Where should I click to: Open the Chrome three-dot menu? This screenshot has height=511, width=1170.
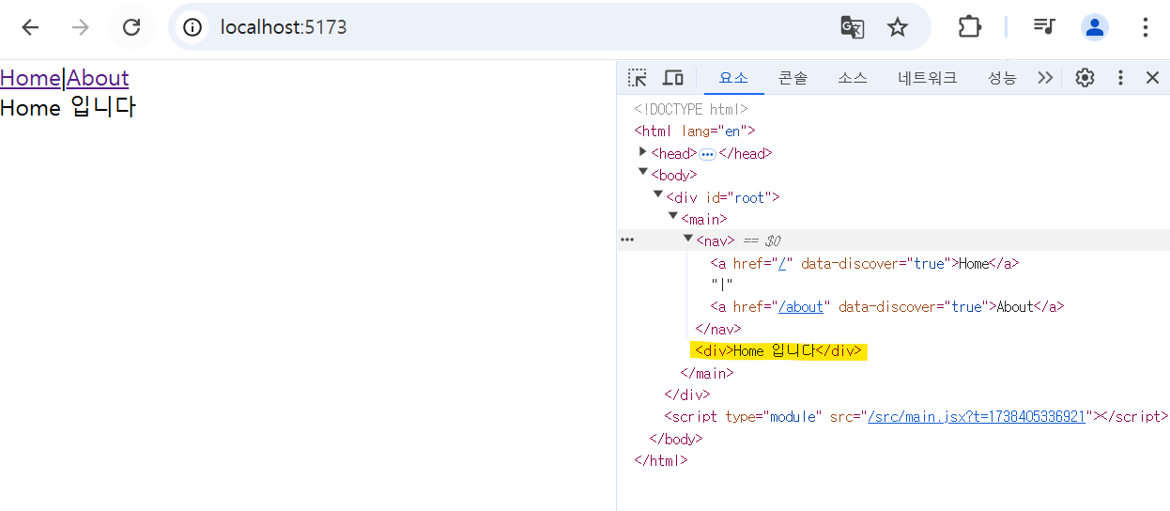pos(1145,27)
